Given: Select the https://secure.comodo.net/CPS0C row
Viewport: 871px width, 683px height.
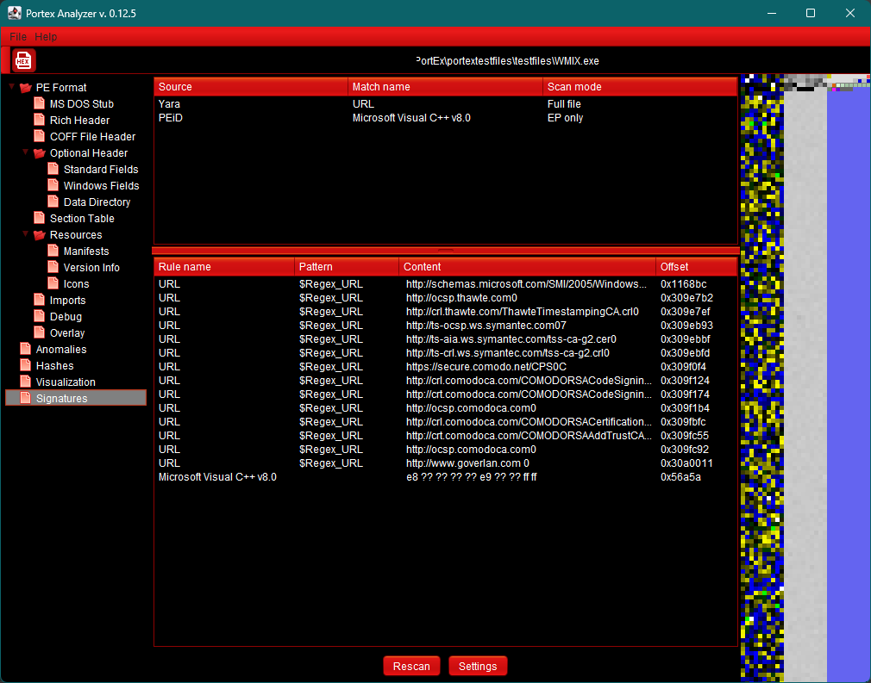Looking at the screenshot, I should point(446,367).
